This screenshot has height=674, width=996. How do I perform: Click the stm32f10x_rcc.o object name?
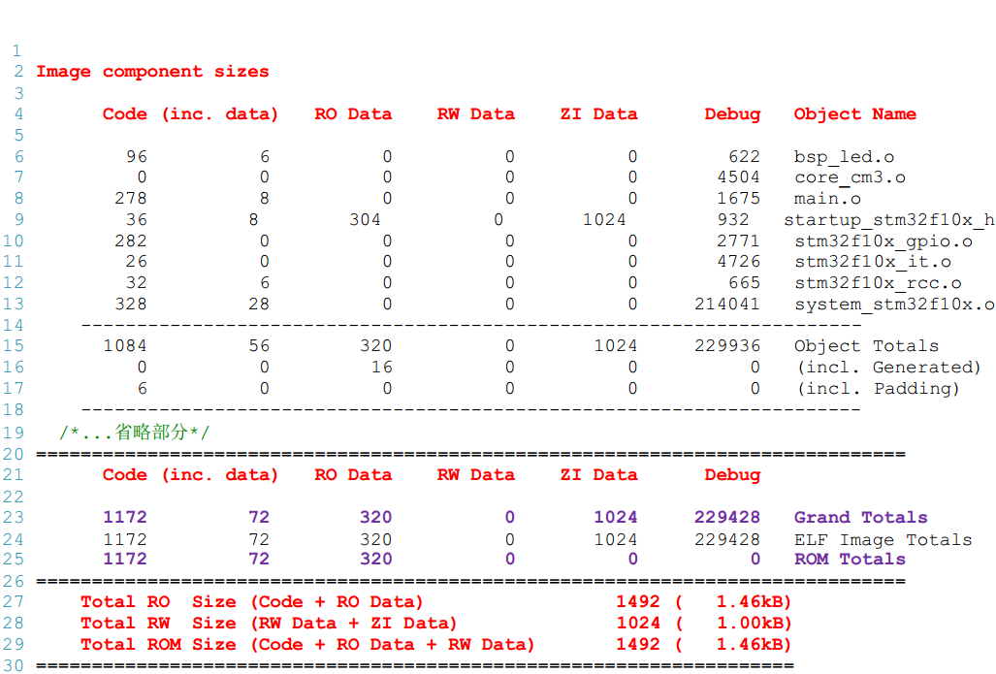pyautogui.click(x=878, y=282)
